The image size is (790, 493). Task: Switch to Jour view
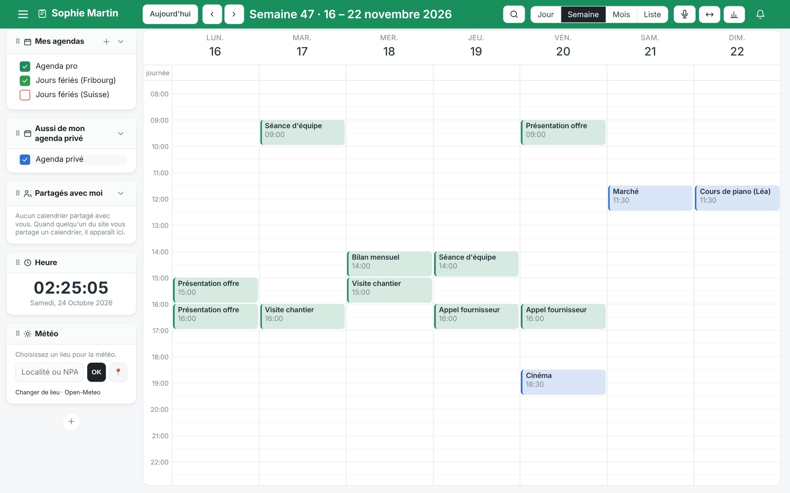[546, 14]
